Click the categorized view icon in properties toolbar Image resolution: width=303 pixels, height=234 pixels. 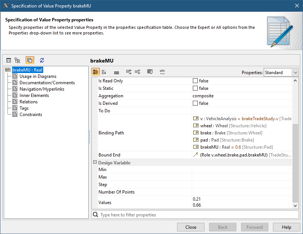96,72
